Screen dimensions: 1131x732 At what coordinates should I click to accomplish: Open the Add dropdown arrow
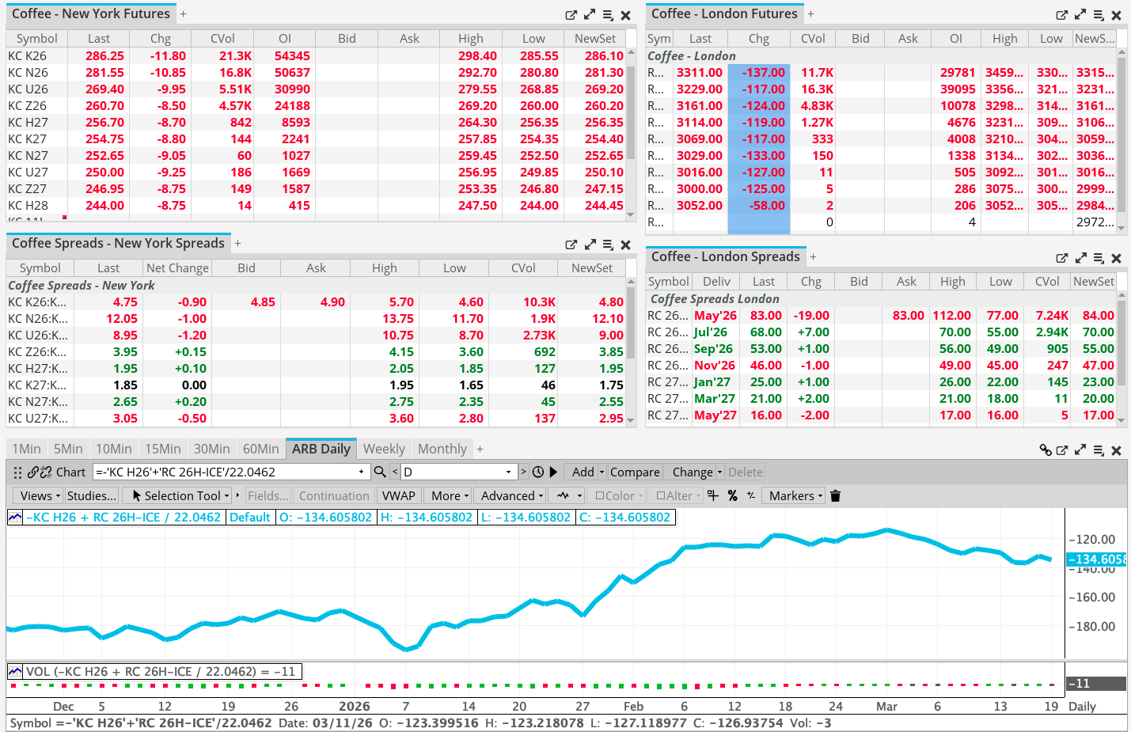[602, 472]
